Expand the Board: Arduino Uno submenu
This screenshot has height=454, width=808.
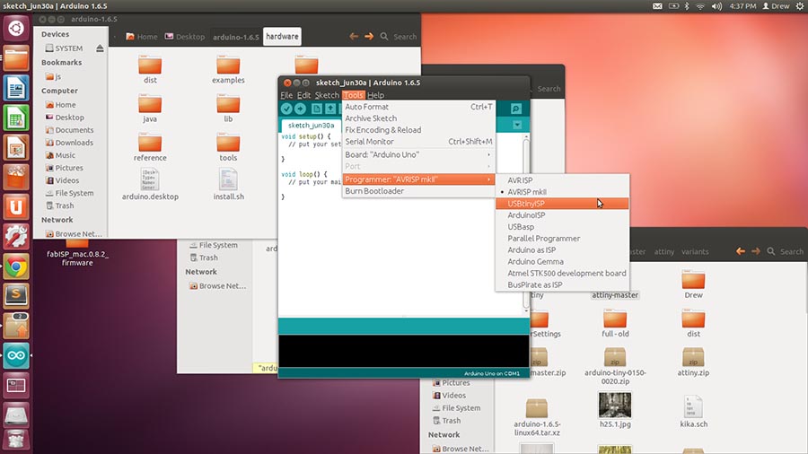tap(418, 154)
